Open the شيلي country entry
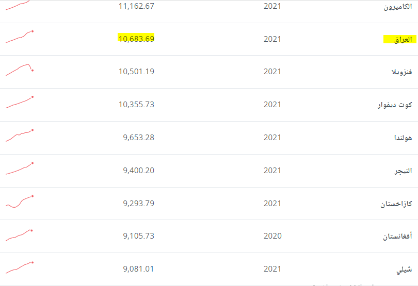418x286 pixels. pos(404,270)
